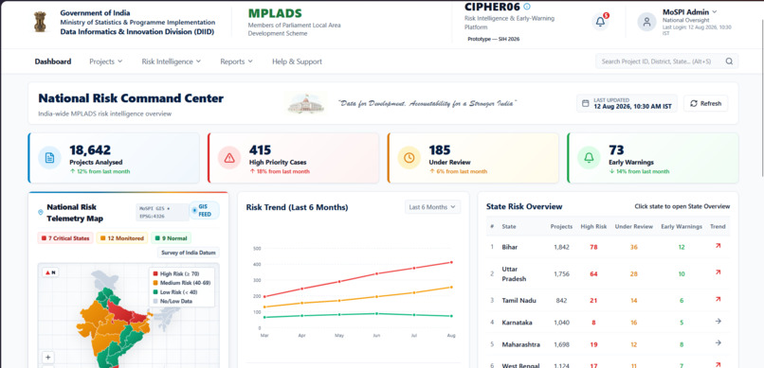This screenshot has height=368, width=764.
Task: Click the map pin icon beside Telemetry Map
Action: (41, 213)
